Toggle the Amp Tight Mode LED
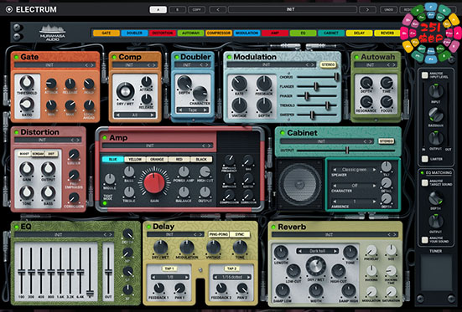The width and height of the screenshot is (462, 312). [105, 203]
